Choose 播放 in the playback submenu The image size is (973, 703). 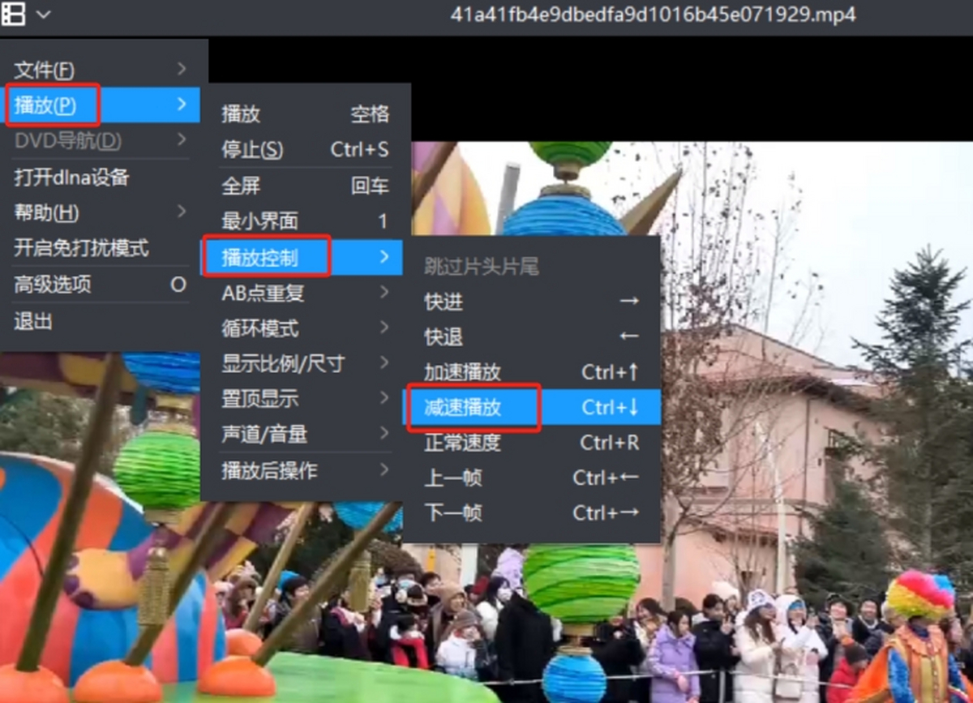point(305,114)
